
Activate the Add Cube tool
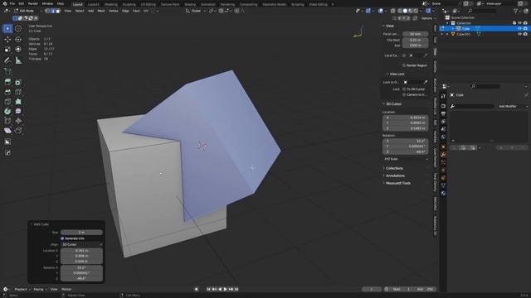click(x=7, y=71)
